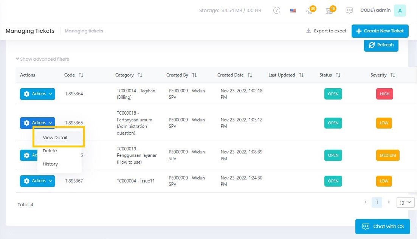Sort by Created Date arrows icon
The image size is (417, 239).
[x=250, y=75]
